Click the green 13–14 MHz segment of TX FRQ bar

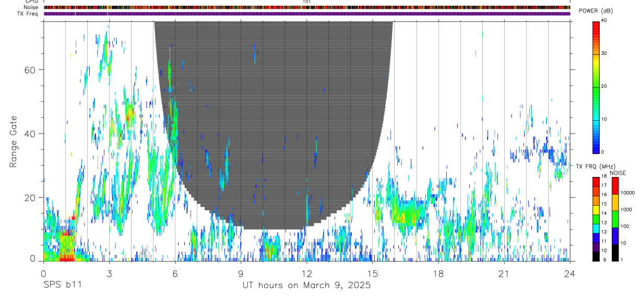pyautogui.click(x=596, y=219)
